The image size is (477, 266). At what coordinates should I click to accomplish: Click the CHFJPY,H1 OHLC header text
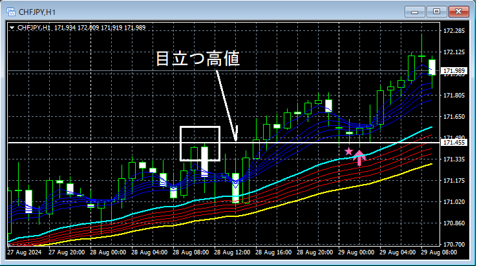pos(81,28)
